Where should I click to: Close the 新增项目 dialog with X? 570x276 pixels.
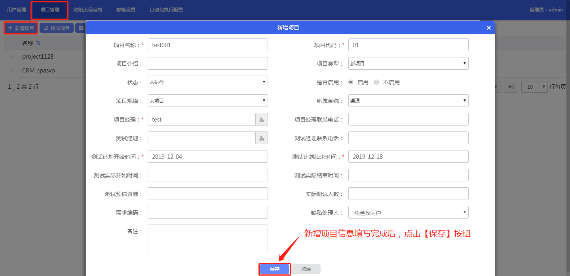tap(488, 28)
